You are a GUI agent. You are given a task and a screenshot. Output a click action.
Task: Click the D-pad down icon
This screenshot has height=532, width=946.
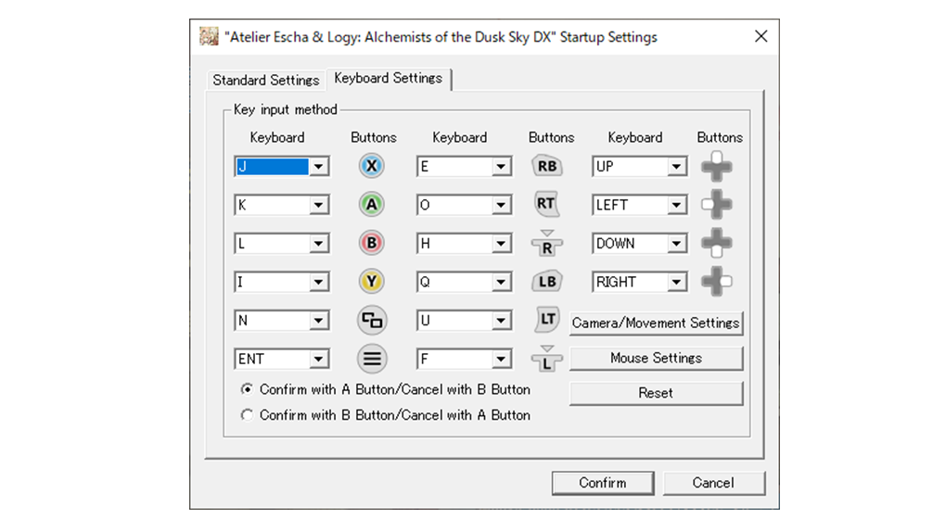717,243
